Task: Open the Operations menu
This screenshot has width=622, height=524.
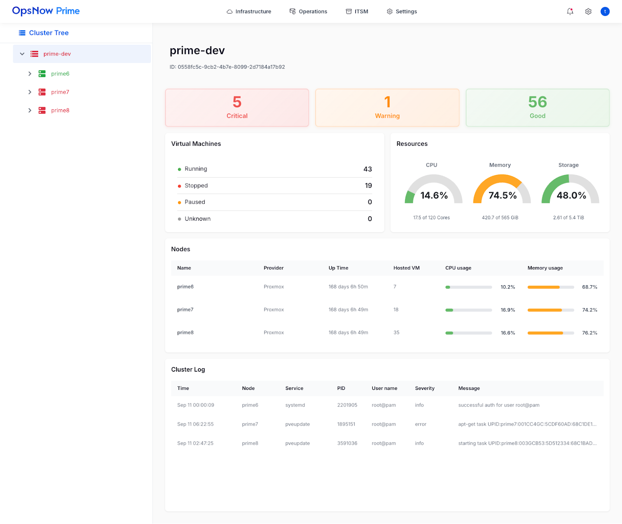Action: [308, 12]
